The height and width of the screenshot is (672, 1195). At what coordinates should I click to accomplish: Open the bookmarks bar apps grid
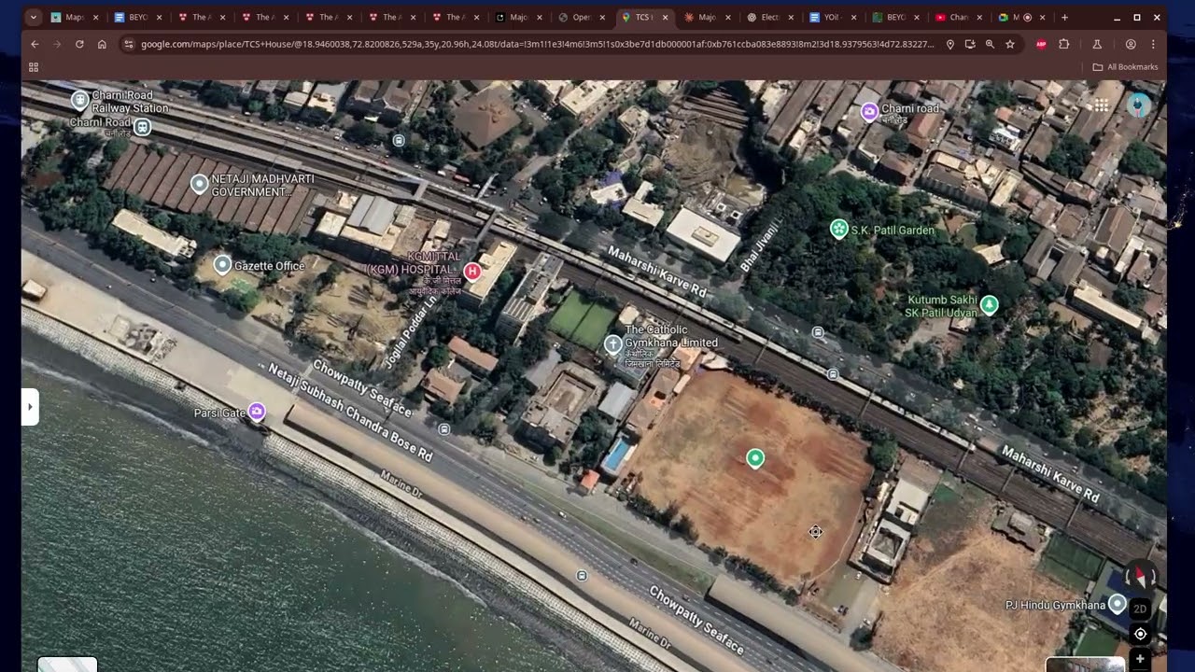click(x=34, y=67)
